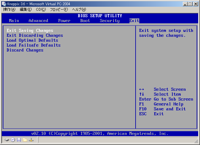
Task: Click the hard disk status icon
Action: [7, 140]
